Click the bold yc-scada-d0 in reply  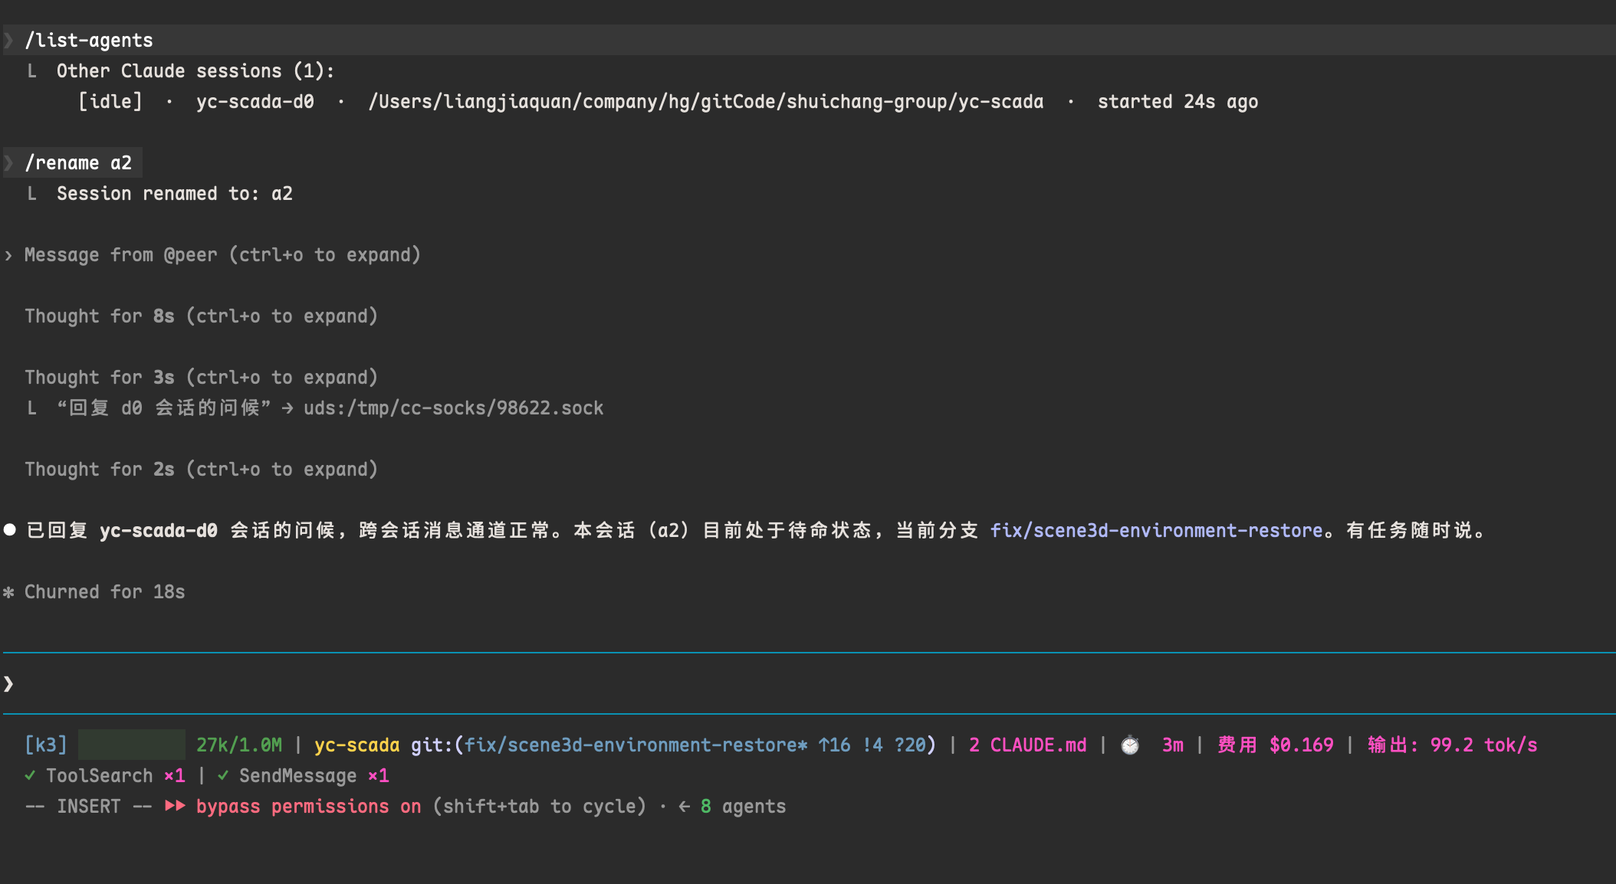[159, 530]
